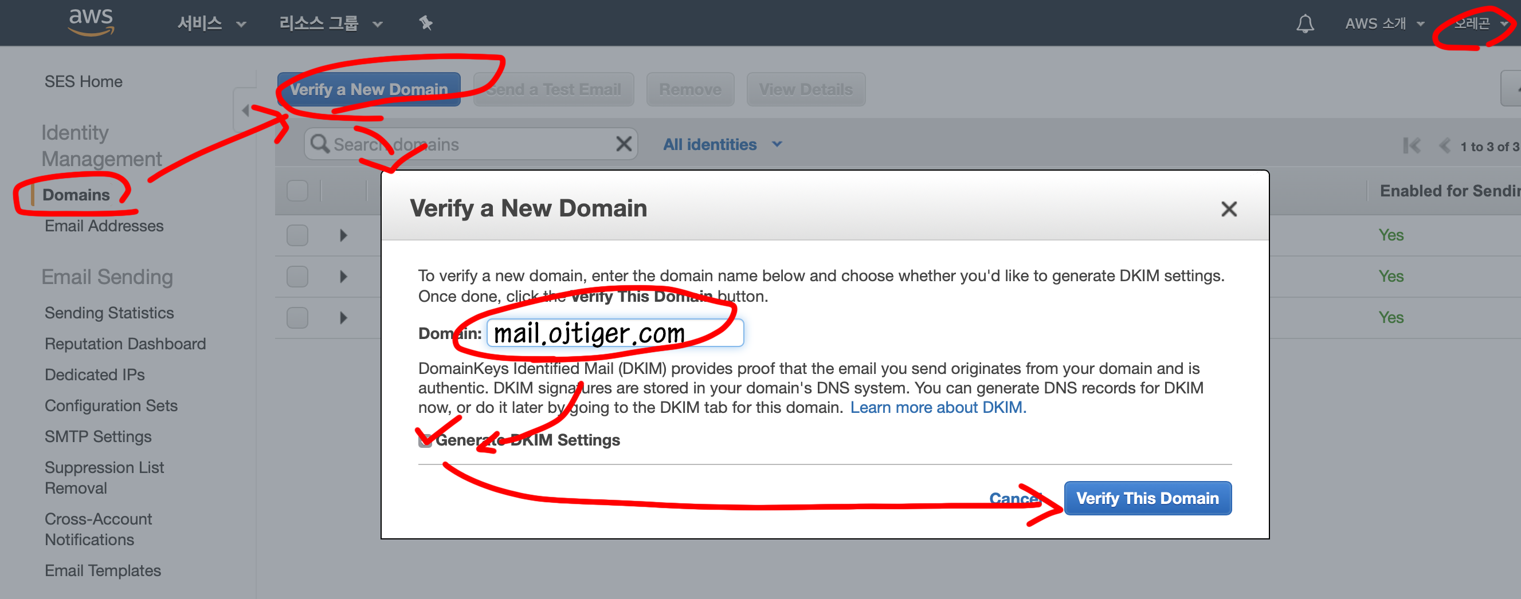Toggle Generate DKIM Settings checkbox
This screenshot has width=1521, height=599.
click(425, 441)
